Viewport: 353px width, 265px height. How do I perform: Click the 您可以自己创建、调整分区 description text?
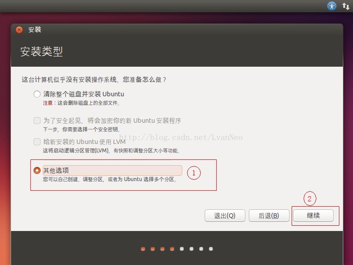coord(110,179)
